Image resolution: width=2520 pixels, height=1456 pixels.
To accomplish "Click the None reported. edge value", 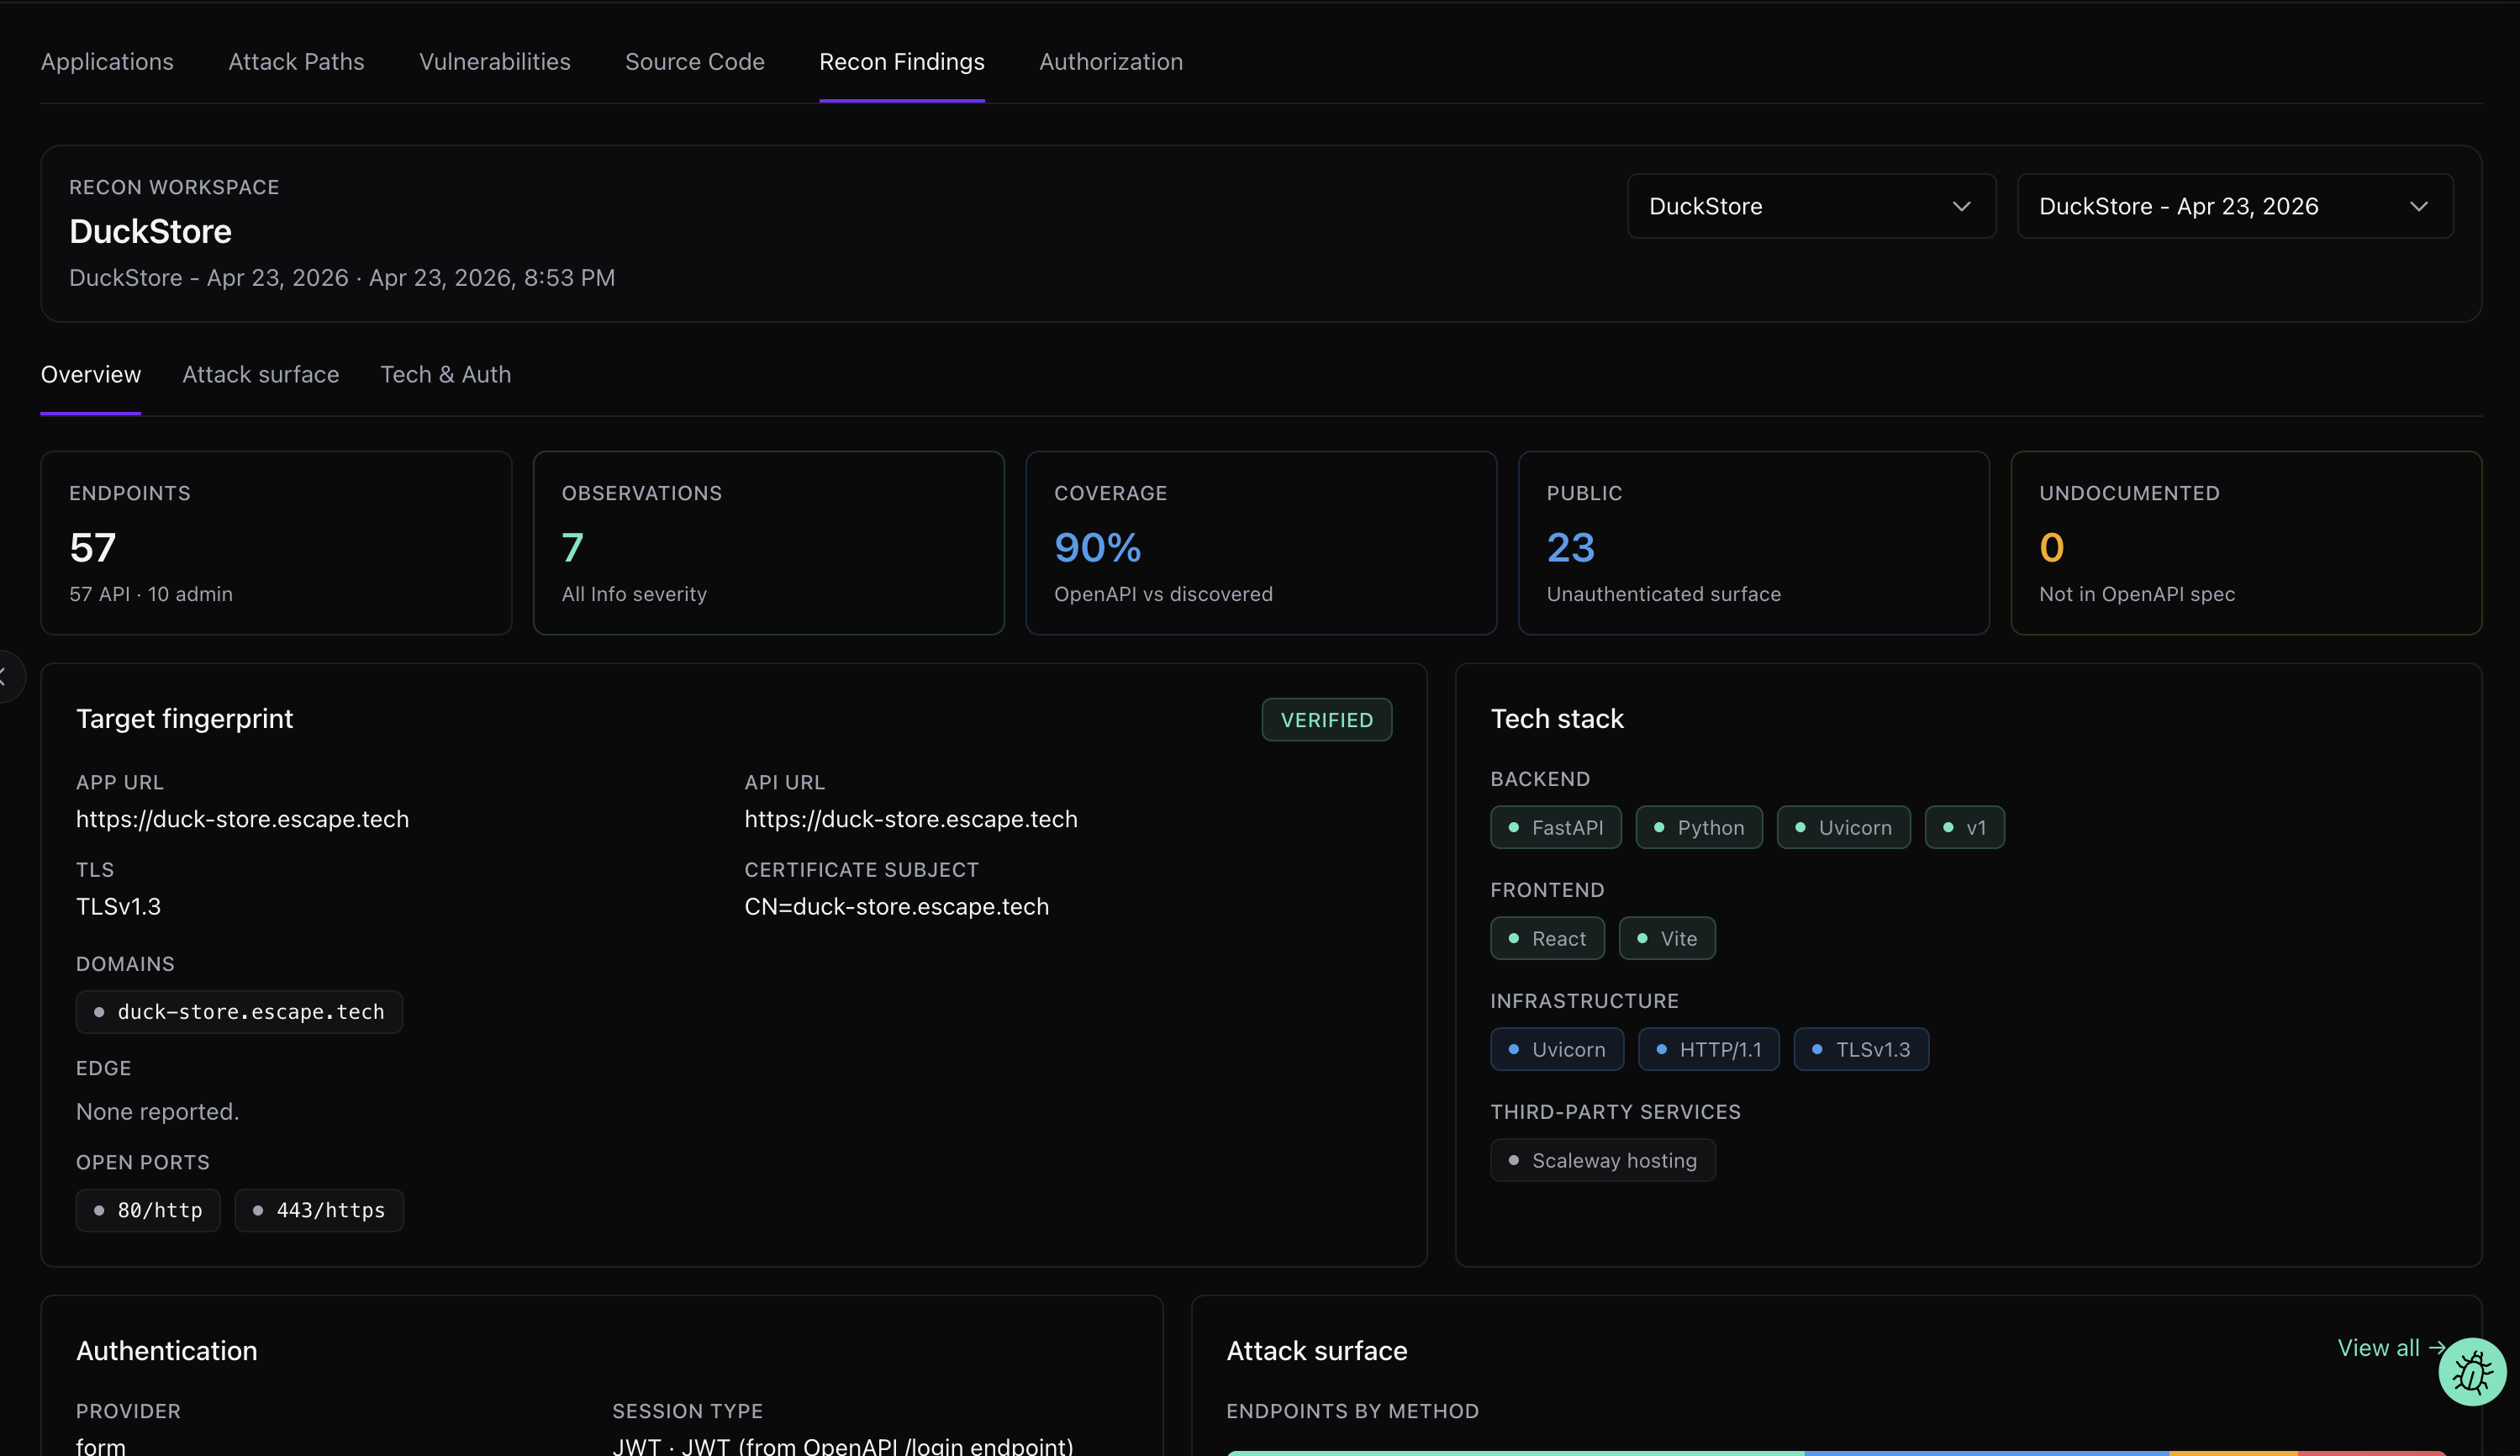I will [158, 1112].
